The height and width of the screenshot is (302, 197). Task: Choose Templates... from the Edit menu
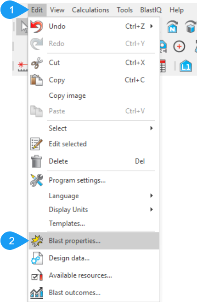67,224
